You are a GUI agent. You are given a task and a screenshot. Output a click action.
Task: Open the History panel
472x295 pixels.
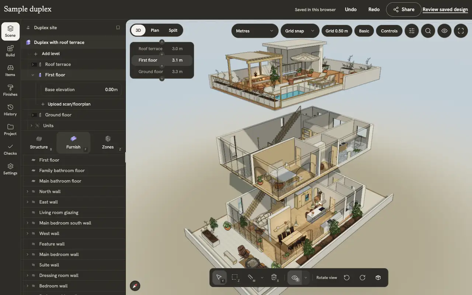pyautogui.click(x=10, y=110)
